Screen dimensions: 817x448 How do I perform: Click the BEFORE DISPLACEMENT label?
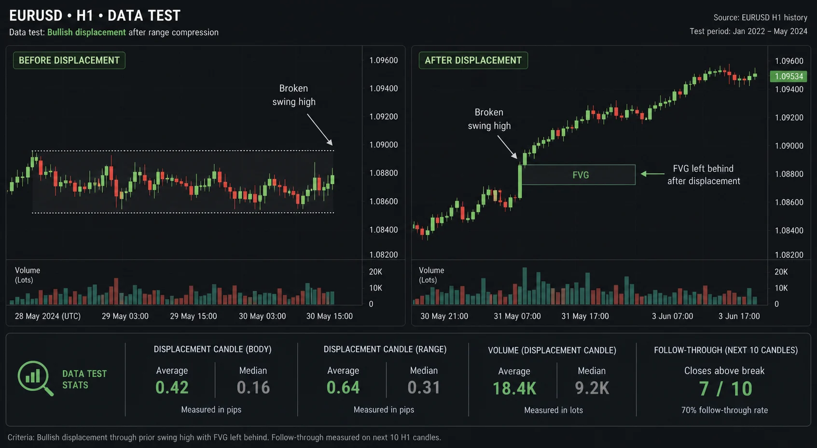(69, 60)
